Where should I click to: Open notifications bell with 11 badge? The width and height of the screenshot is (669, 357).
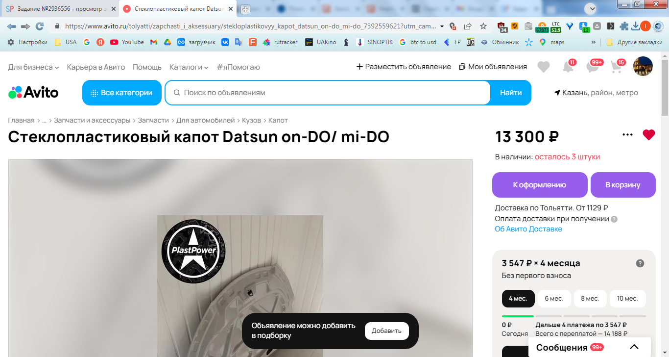[568, 67]
